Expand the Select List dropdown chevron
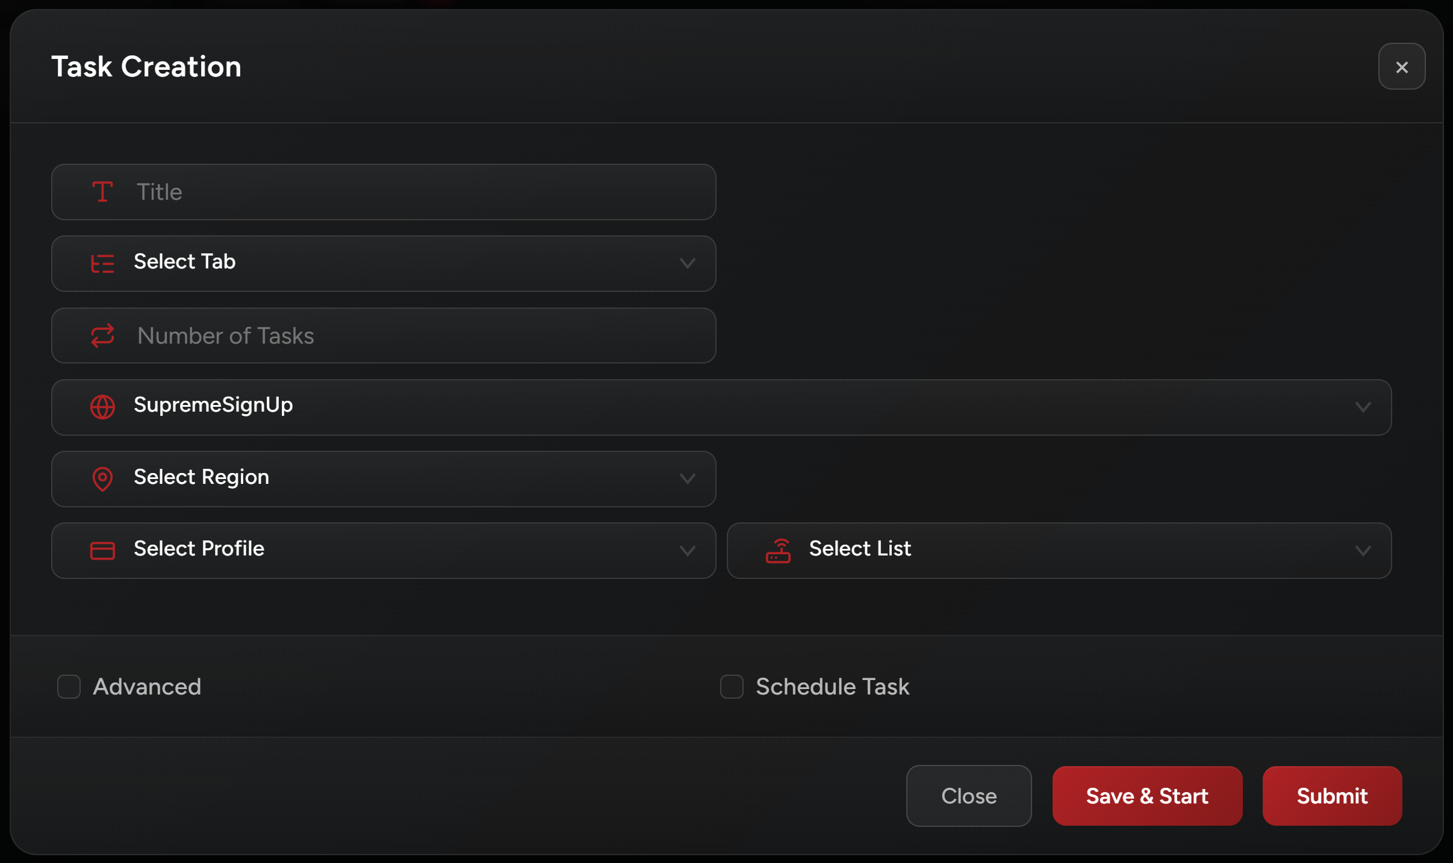Viewport: 1453px width, 863px height. pyautogui.click(x=1363, y=551)
